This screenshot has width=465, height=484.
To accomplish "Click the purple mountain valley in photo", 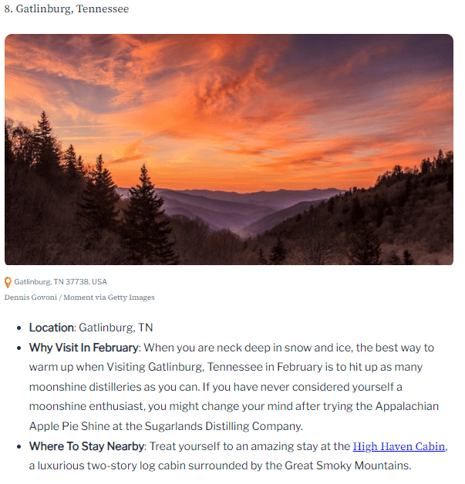I will point(247,212).
